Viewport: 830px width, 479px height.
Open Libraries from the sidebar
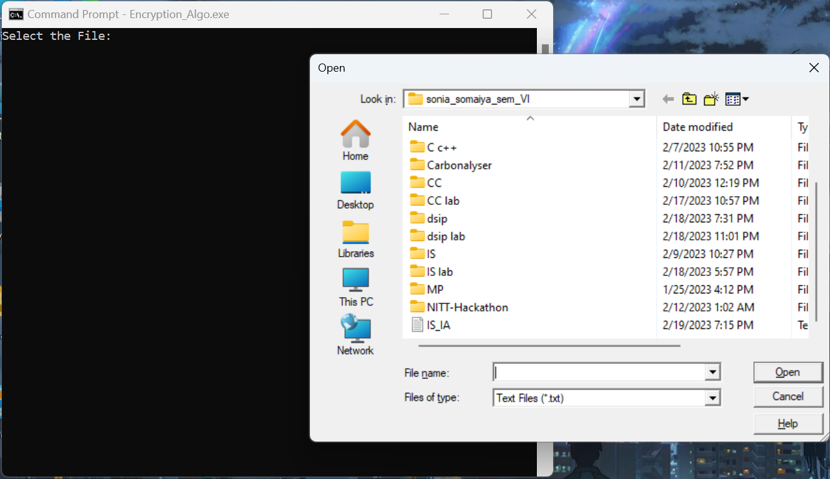pos(355,237)
